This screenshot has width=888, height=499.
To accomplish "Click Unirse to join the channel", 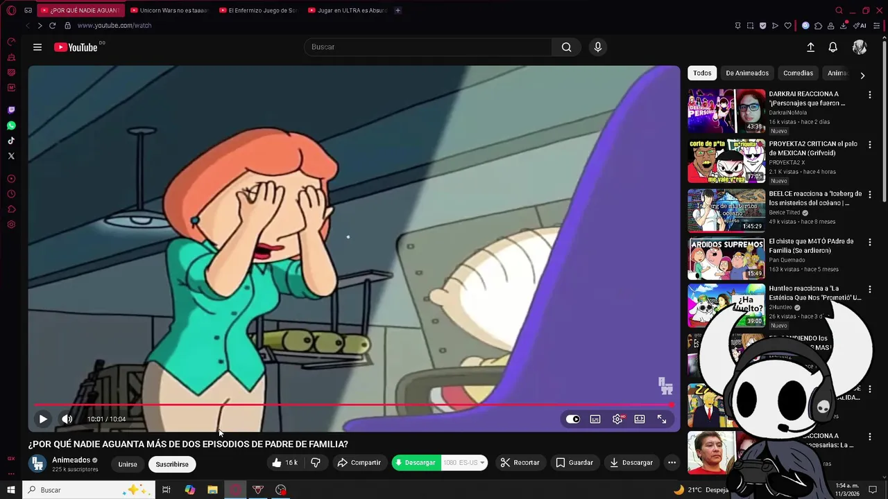I will coord(128,464).
